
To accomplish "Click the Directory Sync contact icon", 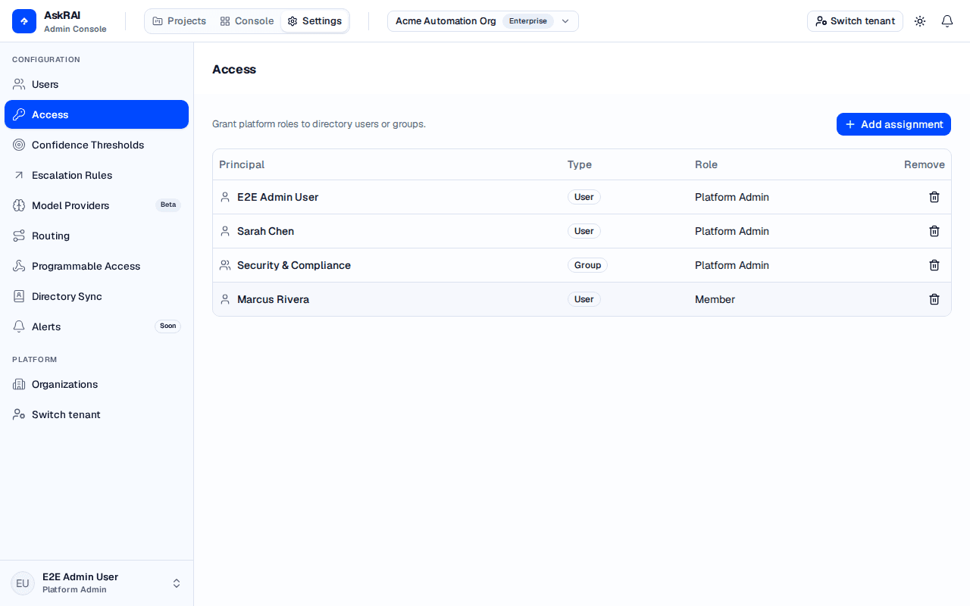I will coord(19,296).
